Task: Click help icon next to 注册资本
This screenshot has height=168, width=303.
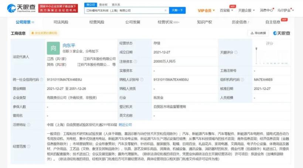Action: tap(135, 61)
